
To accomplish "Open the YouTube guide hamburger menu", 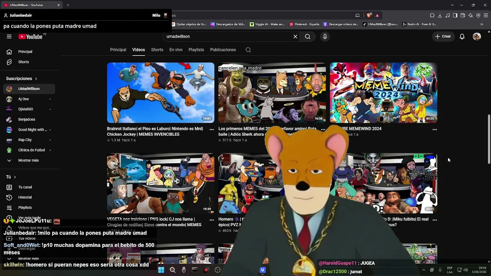I will [9, 36].
